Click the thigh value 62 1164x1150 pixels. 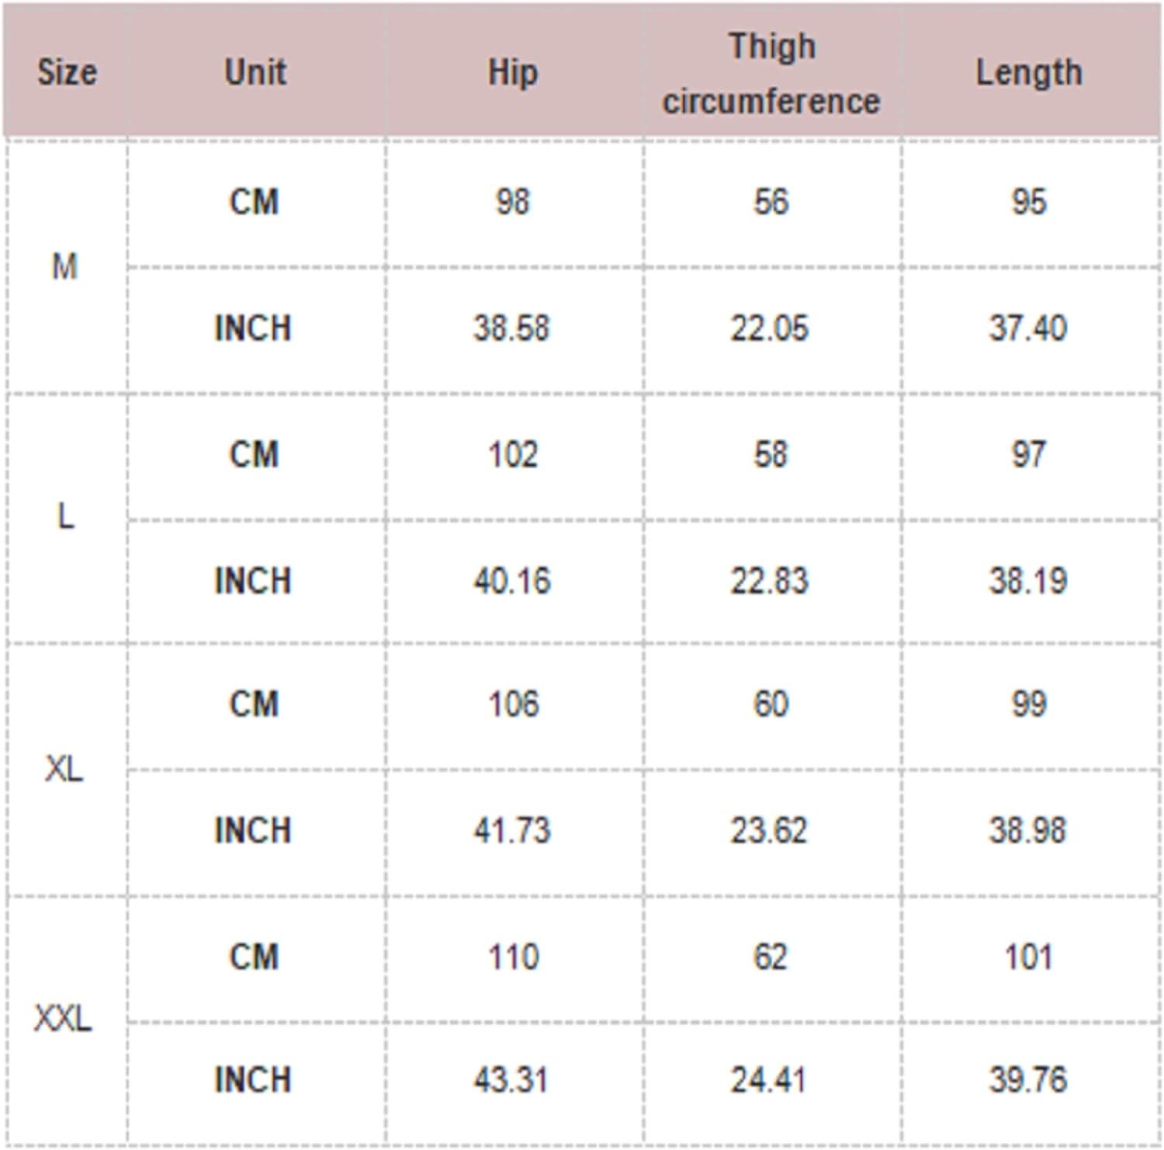(x=771, y=957)
